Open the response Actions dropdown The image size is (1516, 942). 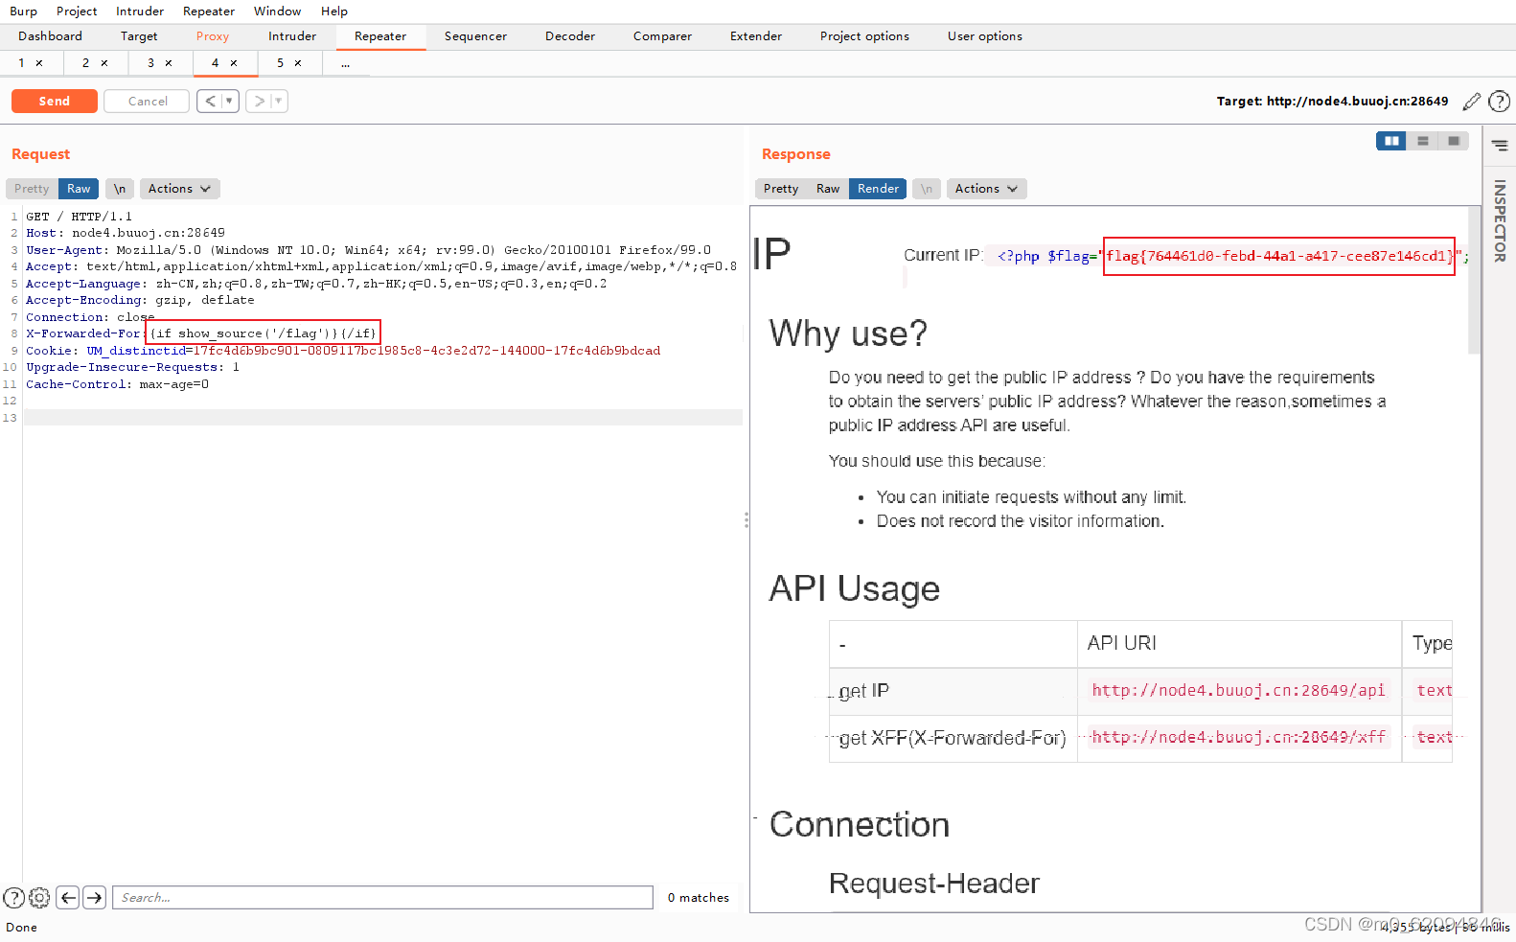point(986,189)
